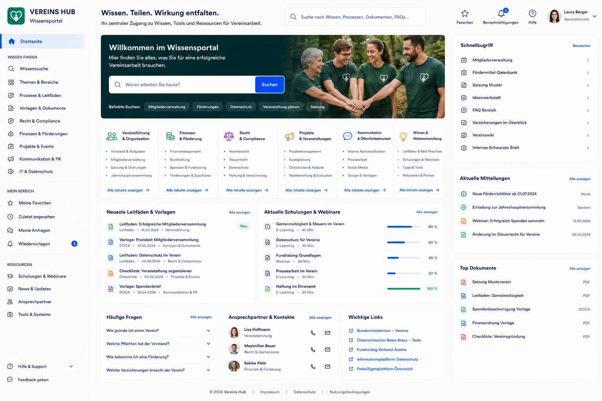Open Mitgliederverwaltung quick access chevron

(x=588, y=60)
